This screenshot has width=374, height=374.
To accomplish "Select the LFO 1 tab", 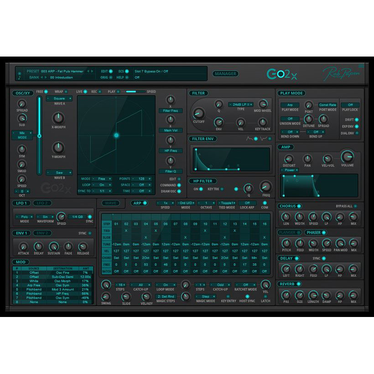I will (x=21, y=203).
